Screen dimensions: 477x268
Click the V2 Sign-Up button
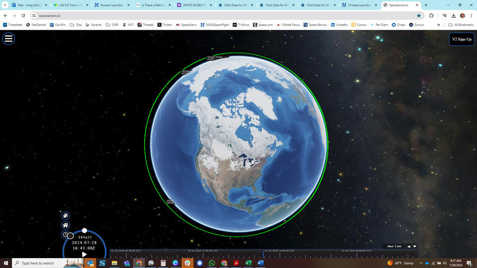tap(462, 39)
